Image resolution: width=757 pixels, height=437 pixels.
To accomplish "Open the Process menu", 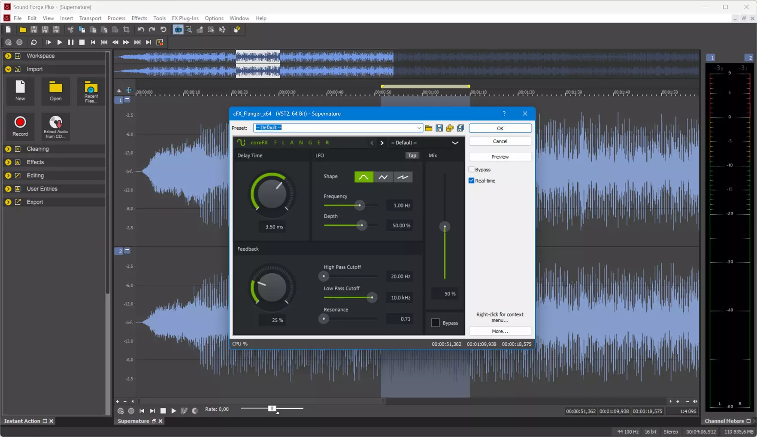I will [x=116, y=18].
